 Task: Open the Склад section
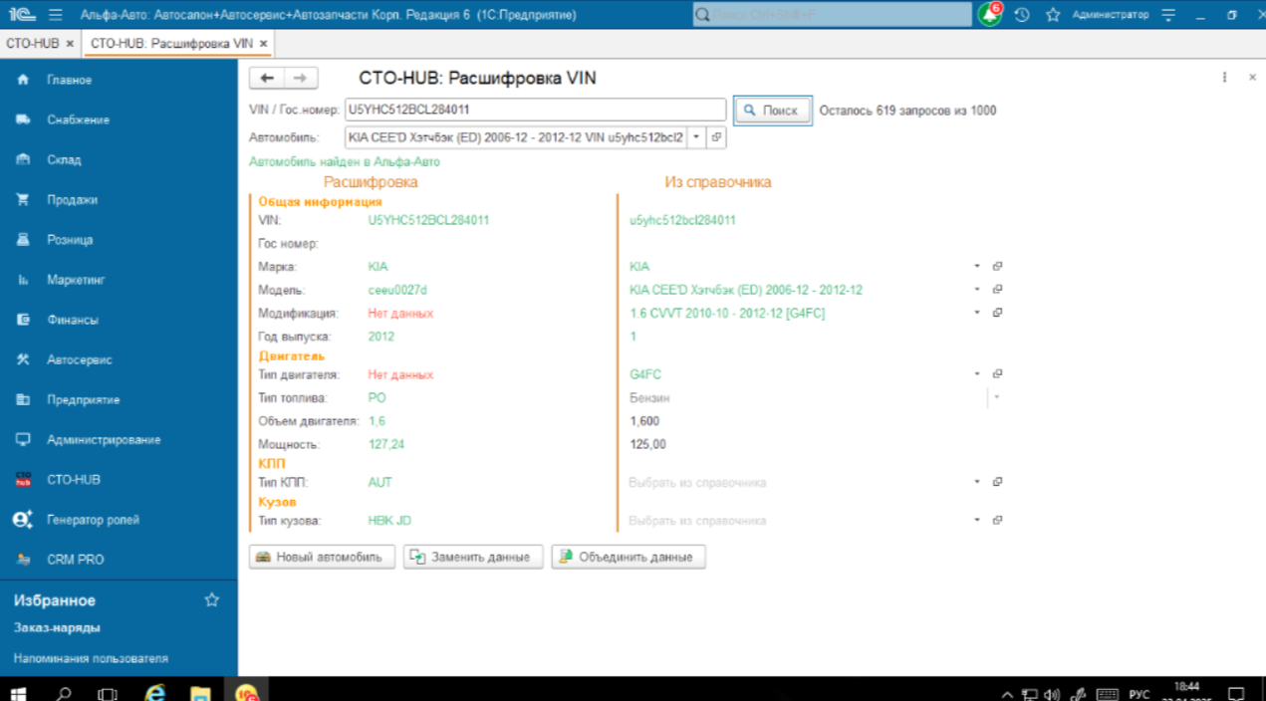(x=64, y=159)
